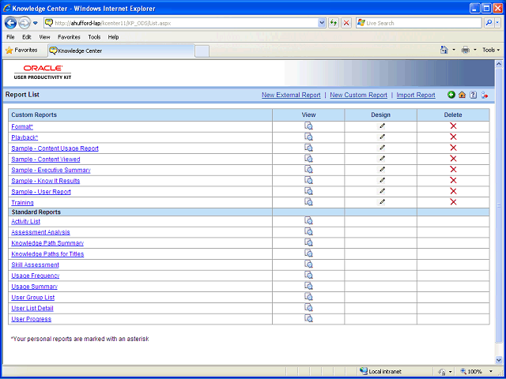This screenshot has width=506, height=379.
Task: Open the Tools menu
Action: tap(94, 37)
